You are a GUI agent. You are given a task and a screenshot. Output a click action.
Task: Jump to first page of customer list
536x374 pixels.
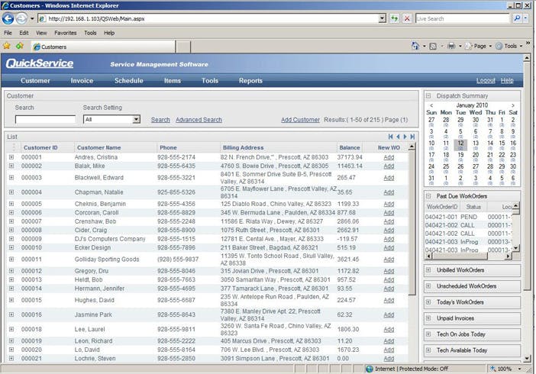[x=391, y=137]
